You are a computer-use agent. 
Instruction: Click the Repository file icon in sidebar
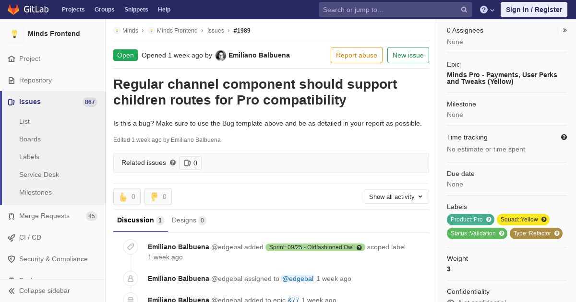tap(12, 81)
